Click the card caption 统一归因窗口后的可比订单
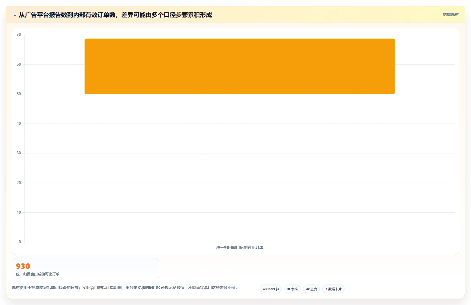471x305 pixels. coord(38,274)
